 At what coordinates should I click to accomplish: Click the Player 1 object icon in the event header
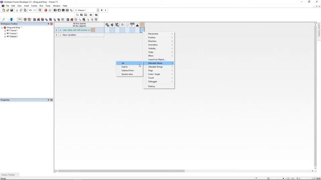137,24
